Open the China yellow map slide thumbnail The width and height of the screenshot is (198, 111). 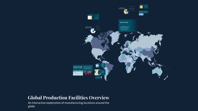(x=93, y=17)
